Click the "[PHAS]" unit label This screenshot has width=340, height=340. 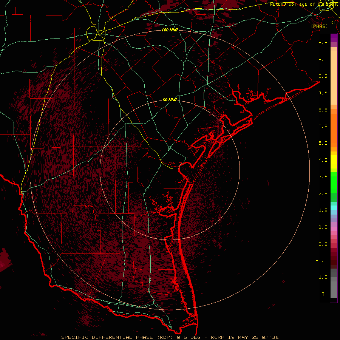319,26
